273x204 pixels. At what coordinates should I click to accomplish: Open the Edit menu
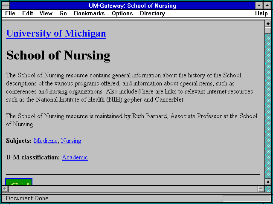tap(27, 14)
